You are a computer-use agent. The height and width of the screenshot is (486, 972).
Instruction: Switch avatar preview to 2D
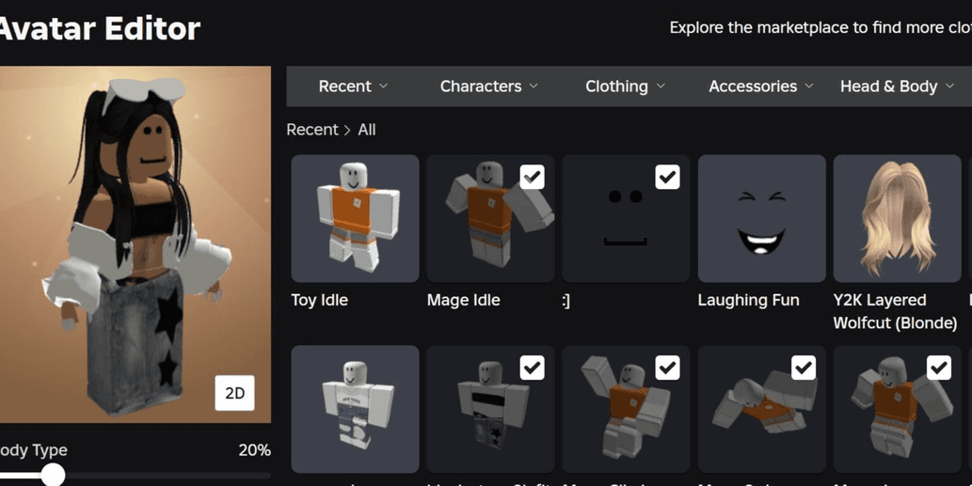click(x=234, y=393)
